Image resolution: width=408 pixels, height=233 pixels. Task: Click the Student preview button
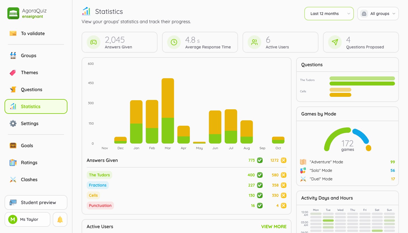point(36,202)
